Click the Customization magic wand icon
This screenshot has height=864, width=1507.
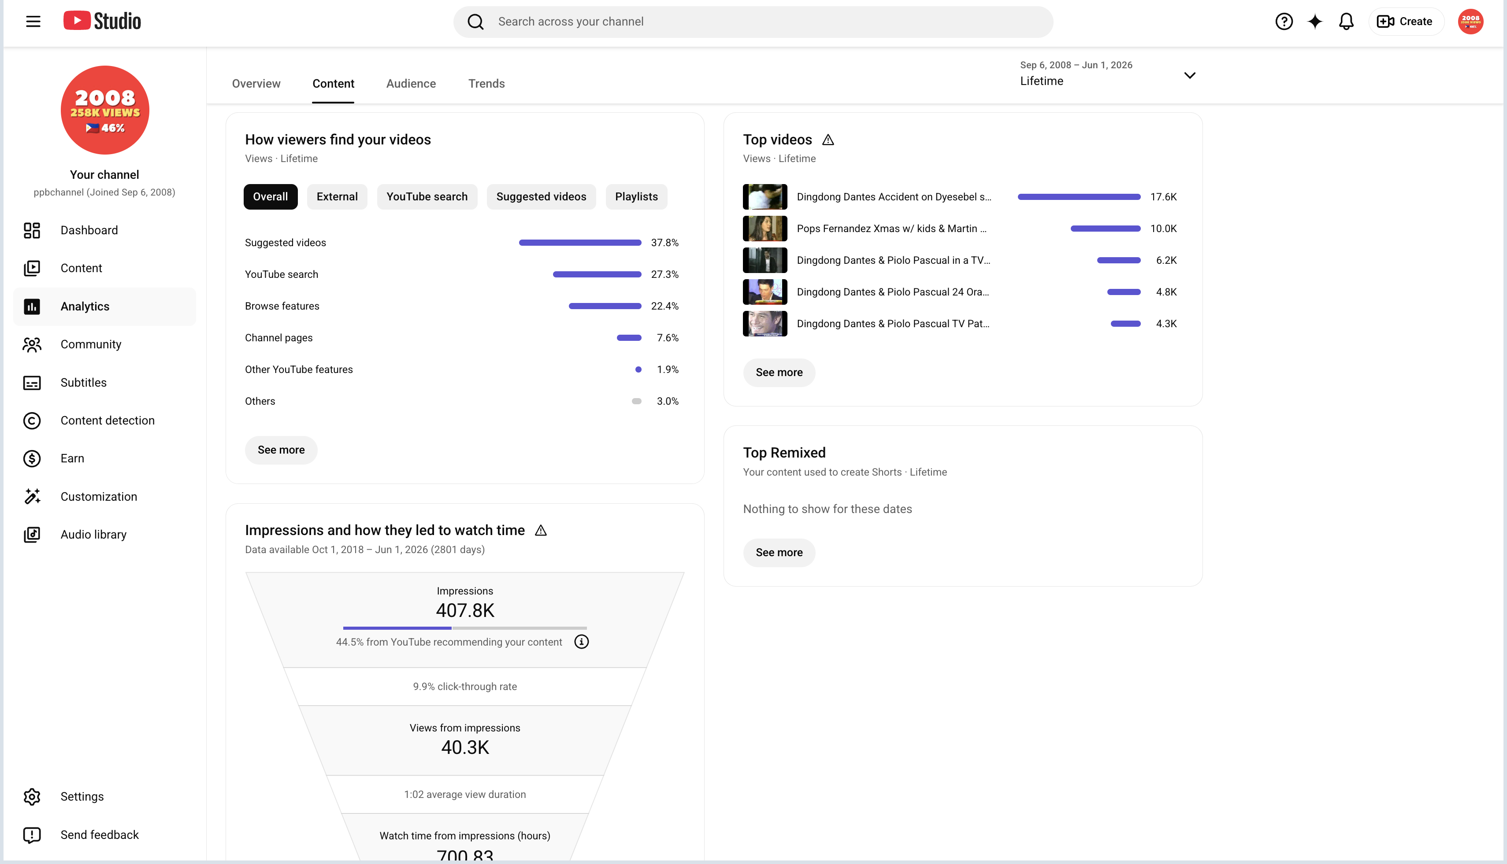click(x=32, y=497)
